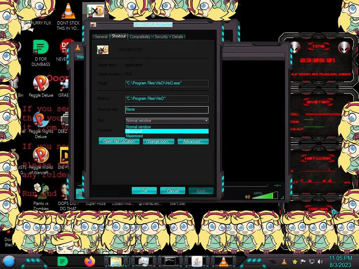Switch to the Shortcut tab
359x269 pixels.
[118, 36]
